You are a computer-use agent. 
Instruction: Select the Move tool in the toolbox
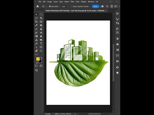tap(36, 14)
